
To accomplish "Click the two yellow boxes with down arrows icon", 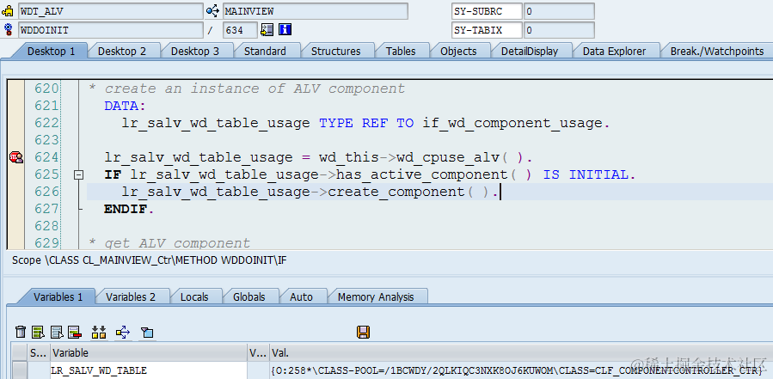I will pos(99,332).
